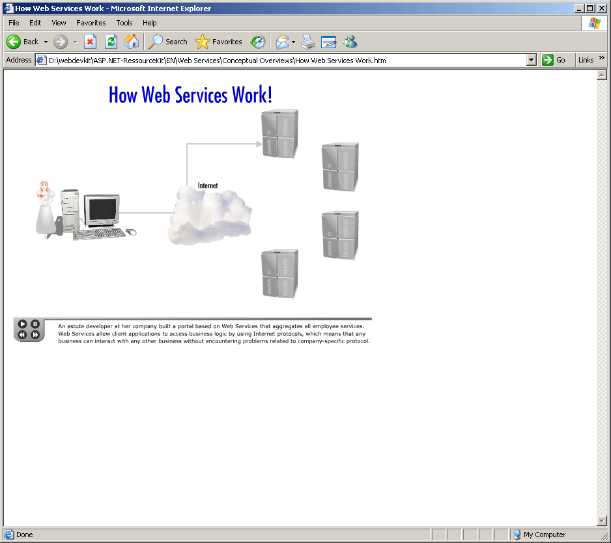Click the vertical scrollbar up arrow
Viewport: 611px width, 543px height.
click(x=602, y=75)
